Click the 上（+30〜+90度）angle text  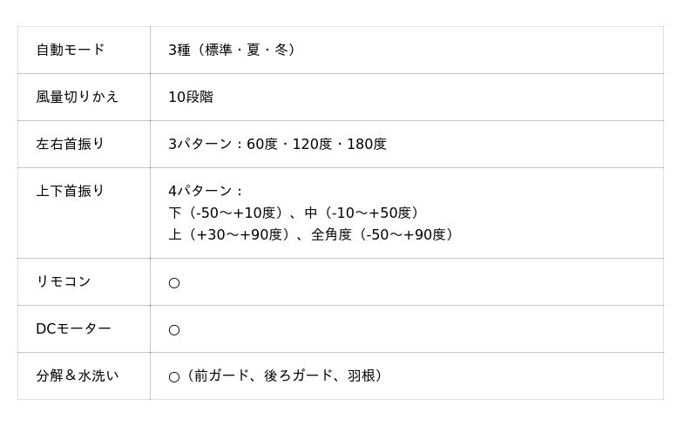(229, 234)
